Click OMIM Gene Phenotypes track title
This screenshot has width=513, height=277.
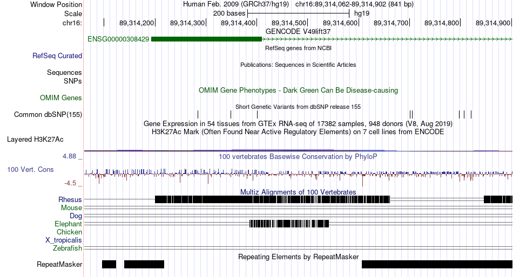[298, 90]
